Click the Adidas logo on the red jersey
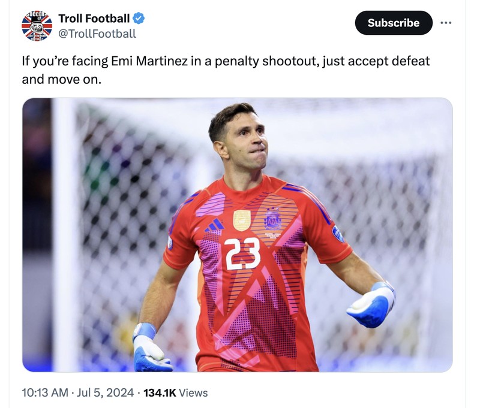The image size is (480, 408). [214, 225]
